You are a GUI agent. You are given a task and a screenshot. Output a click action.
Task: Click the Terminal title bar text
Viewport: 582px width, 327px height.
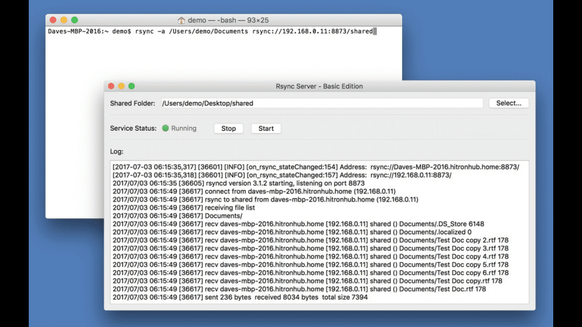[228, 21]
